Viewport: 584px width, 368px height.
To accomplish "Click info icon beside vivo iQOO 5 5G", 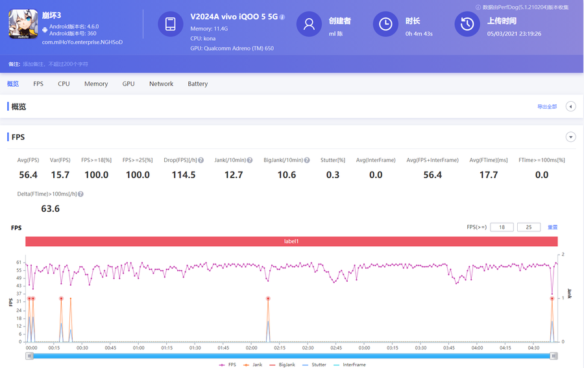I will pos(282,17).
